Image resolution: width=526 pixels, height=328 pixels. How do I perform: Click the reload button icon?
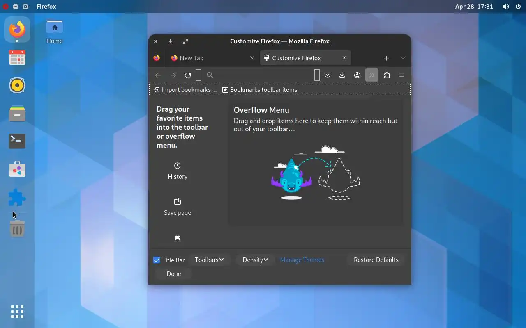point(188,75)
